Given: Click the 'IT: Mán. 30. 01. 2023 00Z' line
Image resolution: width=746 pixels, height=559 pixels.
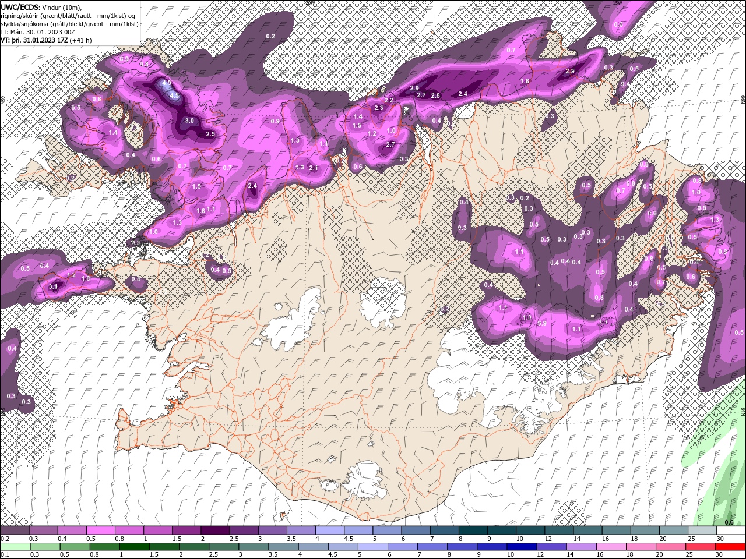Looking at the screenshot, I should (x=37, y=32).
